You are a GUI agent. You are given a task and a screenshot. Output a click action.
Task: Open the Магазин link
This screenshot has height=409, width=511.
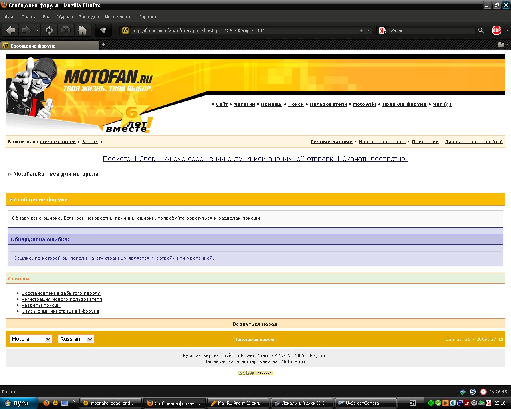244,104
